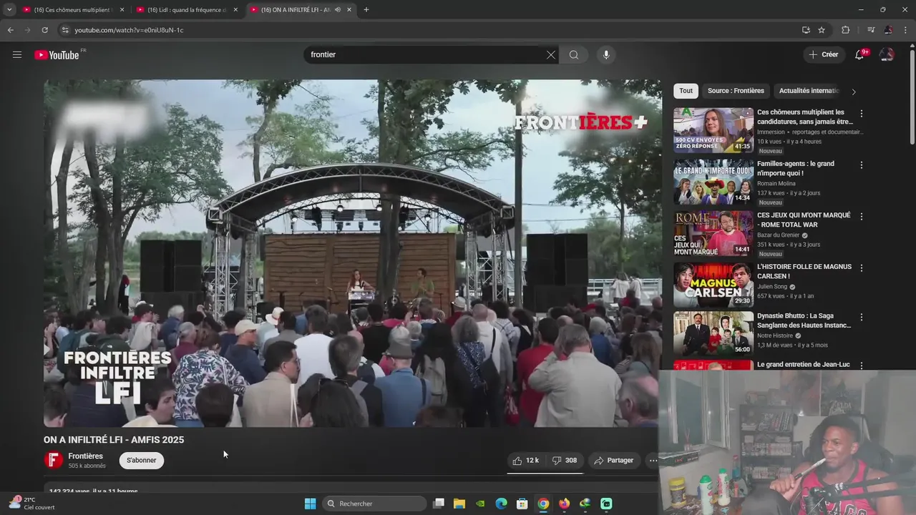Click the main video player
The image size is (916, 515).
click(x=352, y=253)
